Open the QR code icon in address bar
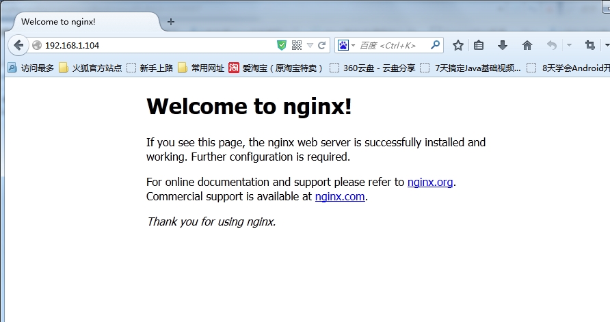The image size is (610, 322). [x=296, y=46]
